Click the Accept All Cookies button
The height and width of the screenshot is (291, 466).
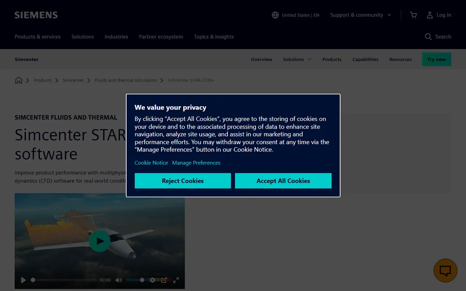click(283, 181)
